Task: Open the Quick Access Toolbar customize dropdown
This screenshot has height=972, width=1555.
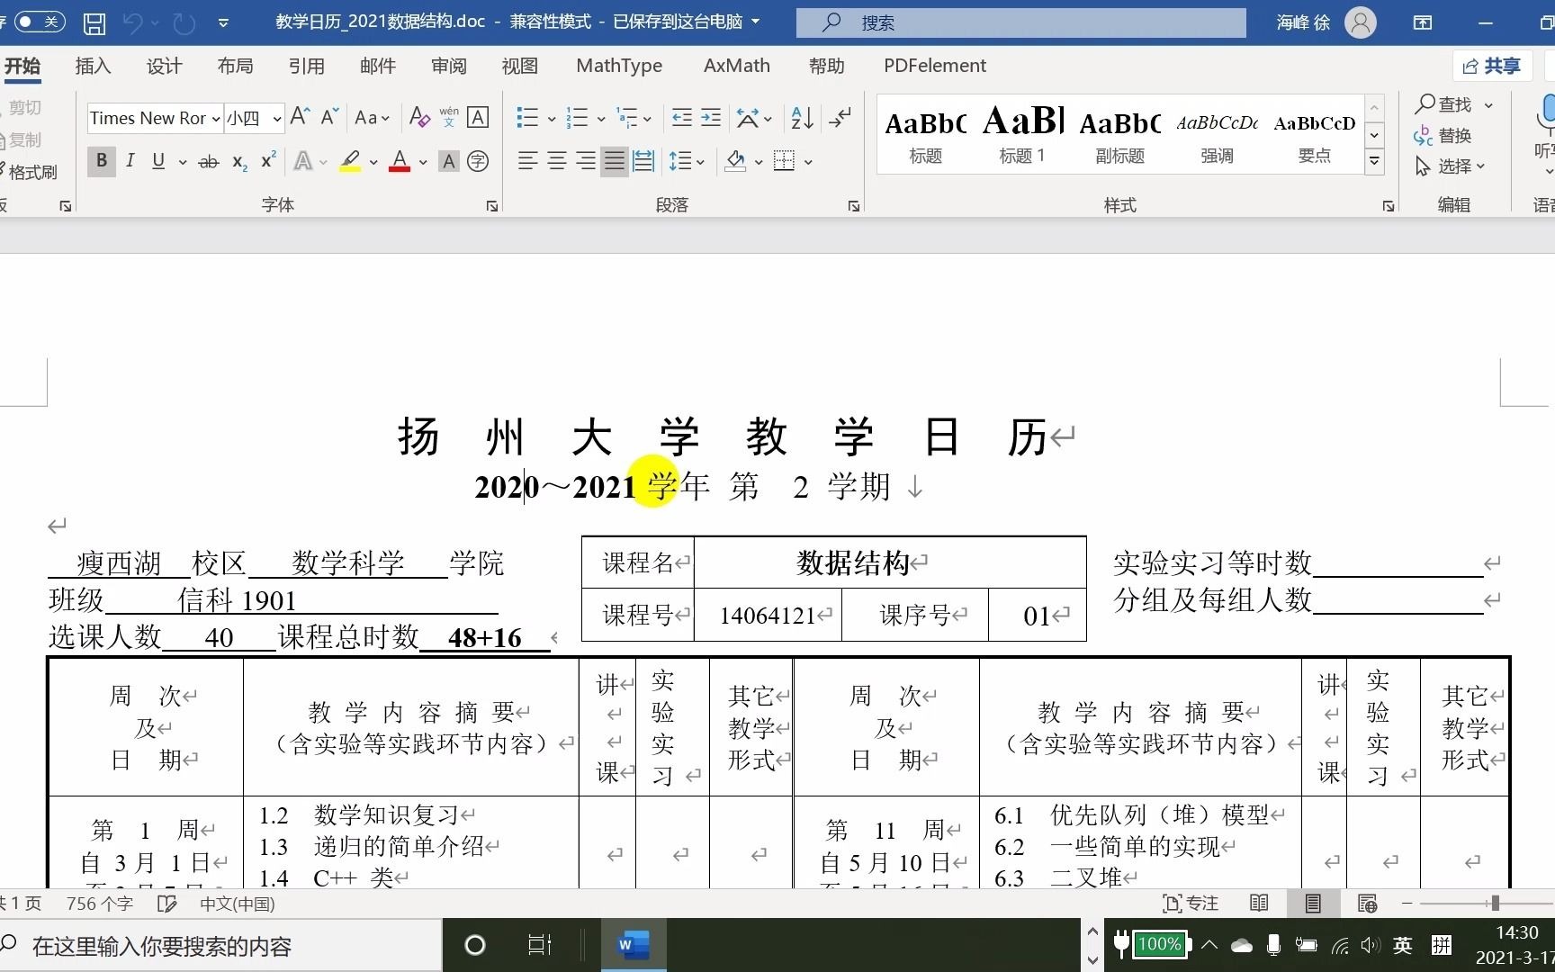Action: [223, 22]
